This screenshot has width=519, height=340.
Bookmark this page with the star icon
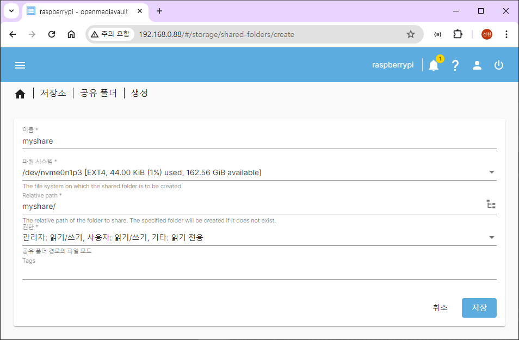pos(411,34)
